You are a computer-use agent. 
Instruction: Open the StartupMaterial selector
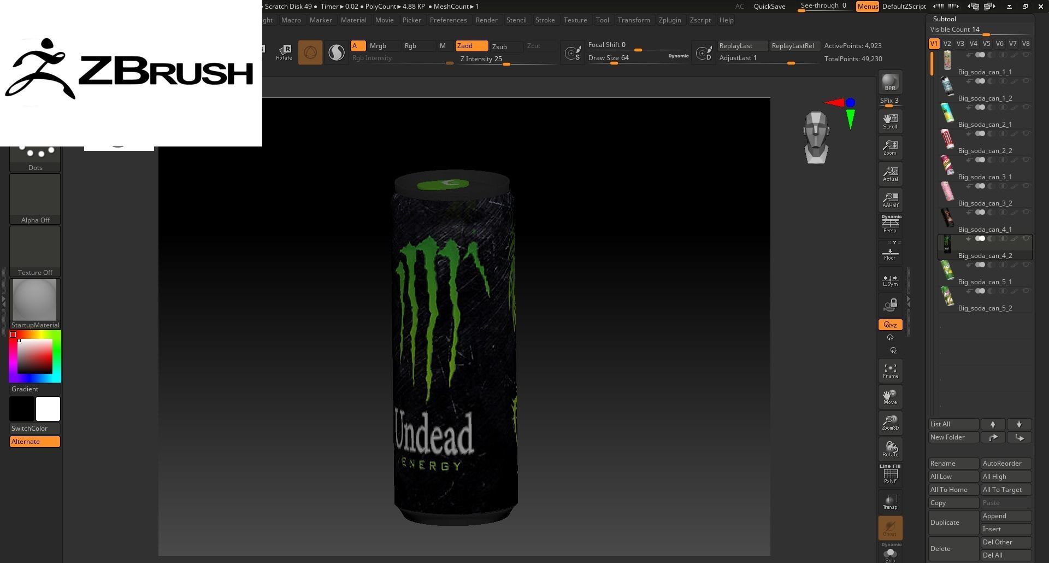click(x=35, y=304)
